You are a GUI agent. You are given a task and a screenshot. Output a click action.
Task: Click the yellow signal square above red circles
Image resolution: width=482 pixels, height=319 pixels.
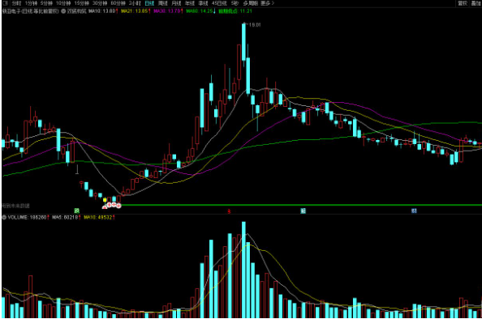pyautogui.click(x=105, y=200)
